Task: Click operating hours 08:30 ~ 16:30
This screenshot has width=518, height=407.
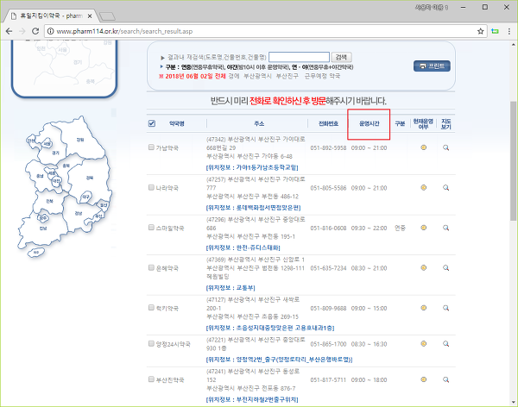Action: click(x=369, y=344)
